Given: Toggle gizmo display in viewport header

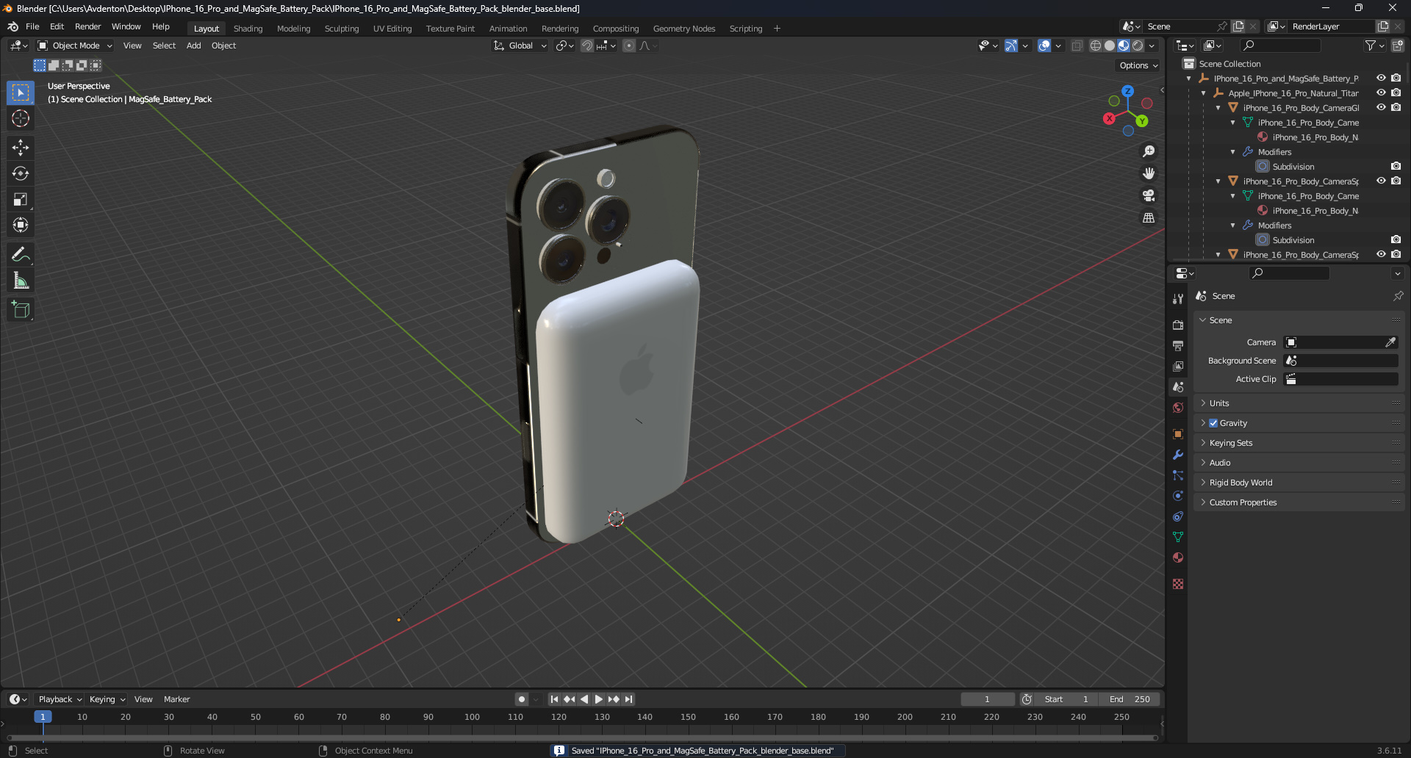Looking at the screenshot, I should pyautogui.click(x=1011, y=46).
